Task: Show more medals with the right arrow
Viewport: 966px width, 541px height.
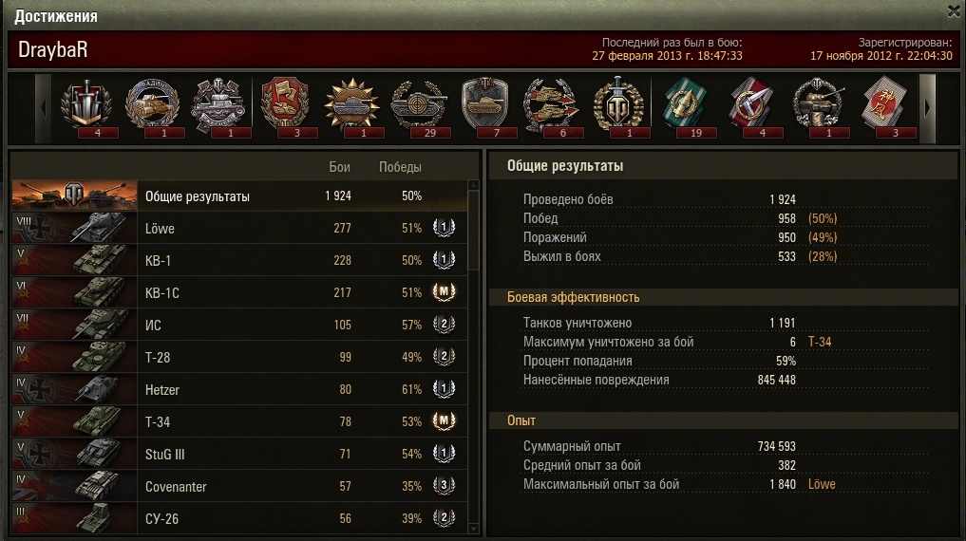Action: click(927, 108)
